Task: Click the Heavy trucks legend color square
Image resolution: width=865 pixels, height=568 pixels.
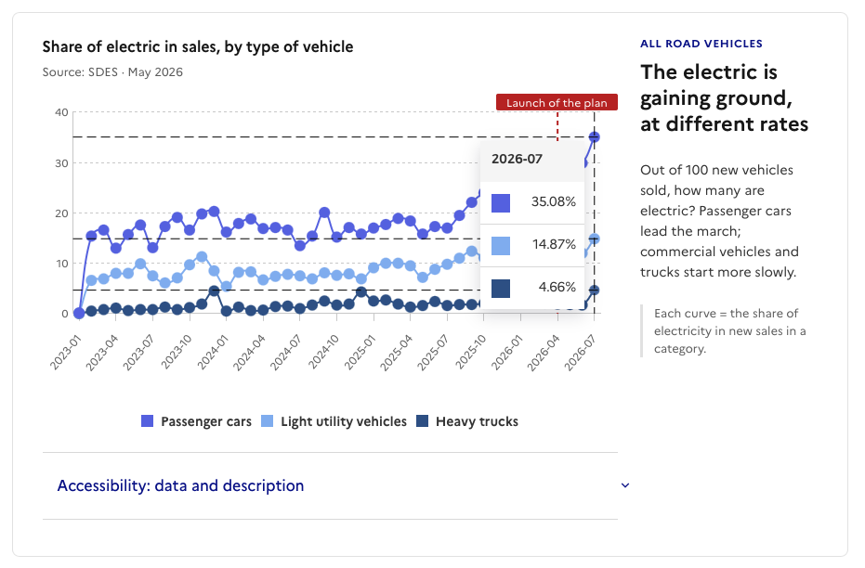Action: pos(422,421)
